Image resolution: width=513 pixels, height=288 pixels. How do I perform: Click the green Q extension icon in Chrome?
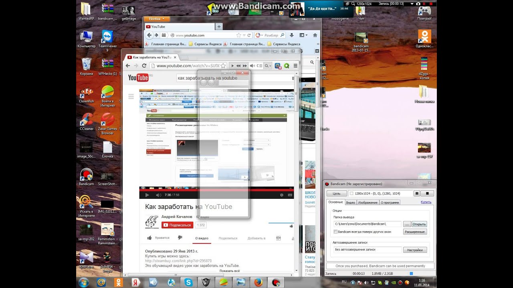click(x=287, y=66)
